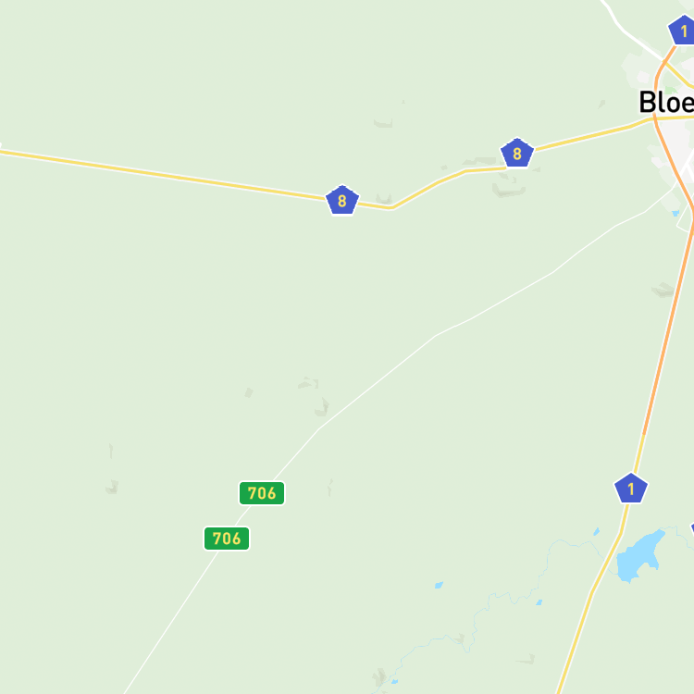
Task: Click the lower green 706 road shield
Action: pyautogui.click(x=227, y=539)
